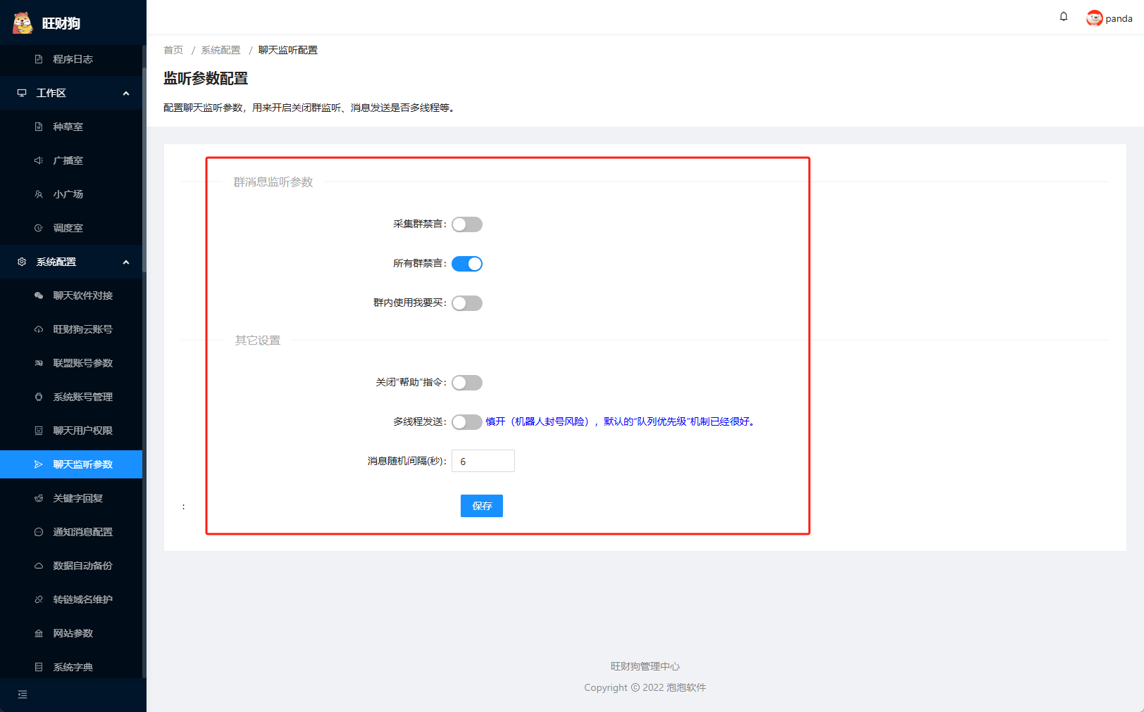Click the 种草室 icon in sidebar
This screenshot has width=1144, height=712.
39,127
